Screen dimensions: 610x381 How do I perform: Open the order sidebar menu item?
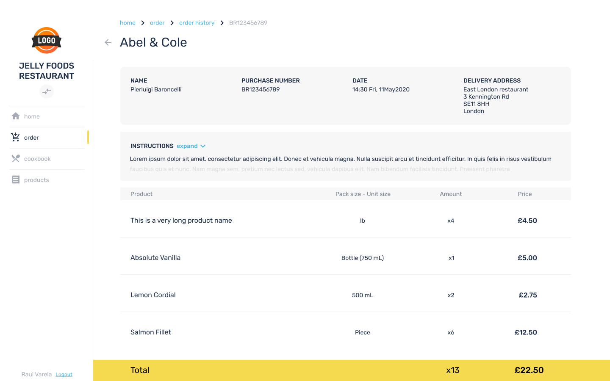click(47, 138)
